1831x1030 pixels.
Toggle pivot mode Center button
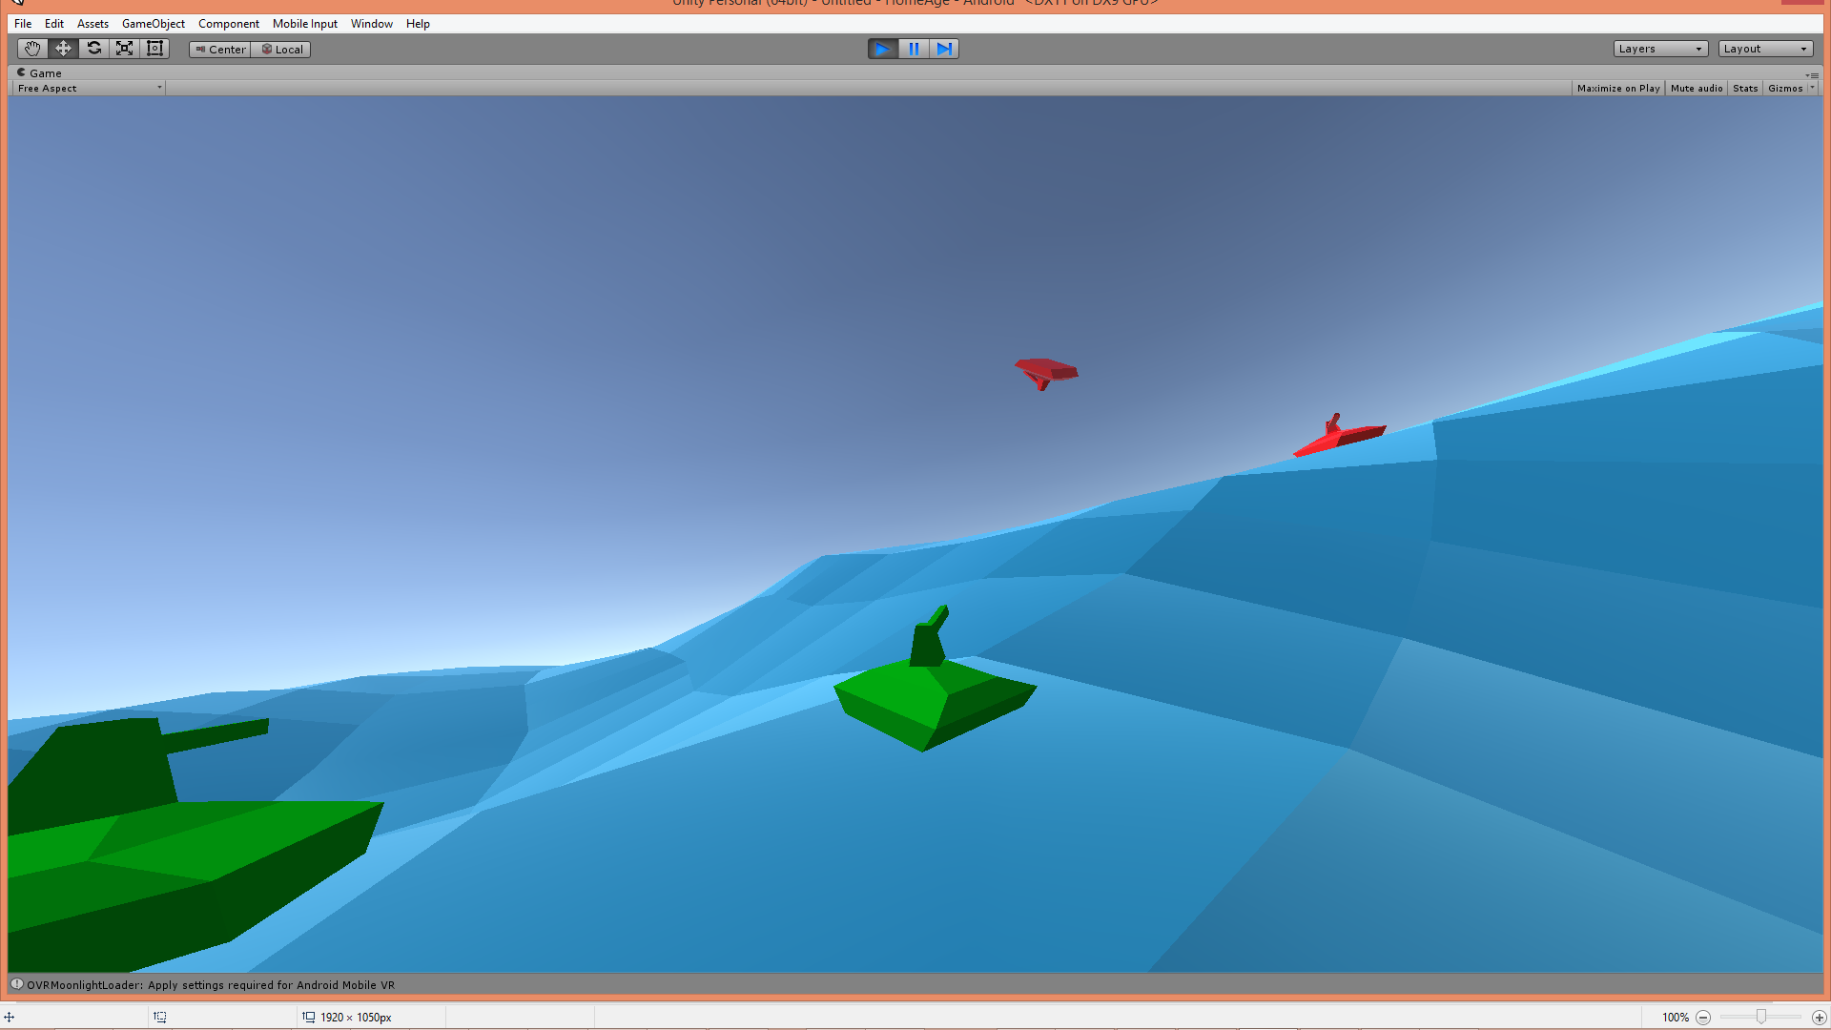[x=220, y=50]
